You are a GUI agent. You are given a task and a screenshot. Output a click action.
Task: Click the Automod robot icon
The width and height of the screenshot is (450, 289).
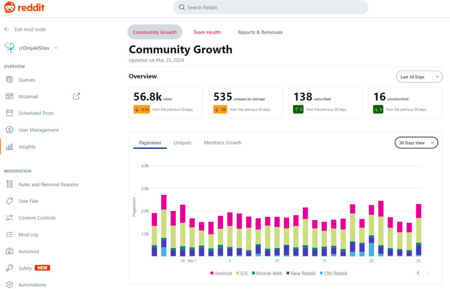9,251
